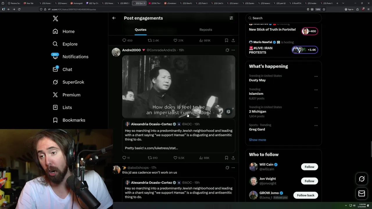Open the tab list dropdown arrow
The image size is (372, 209).
(x=343, y=3)
